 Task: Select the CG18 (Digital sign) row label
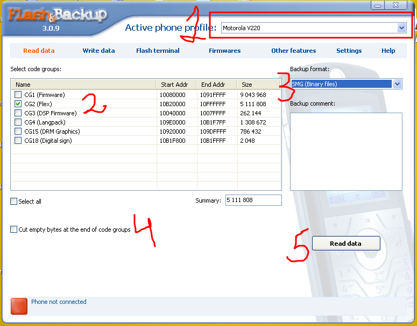[48, 141]
